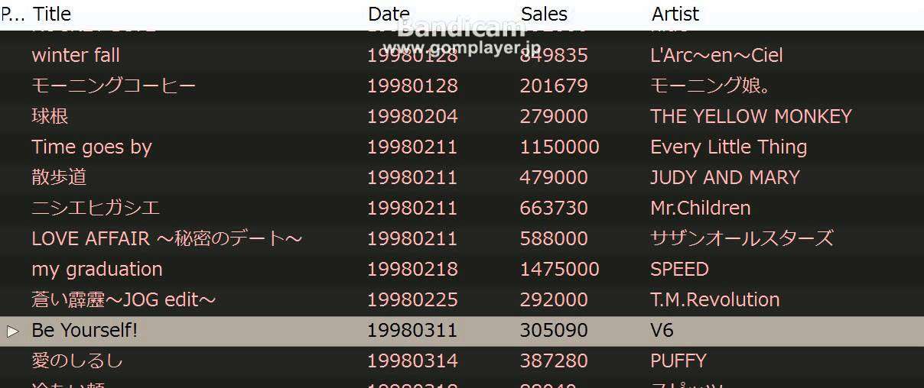Select the my graduation track
This screenshot has height=388, width=924.
(x=462, y=269)
